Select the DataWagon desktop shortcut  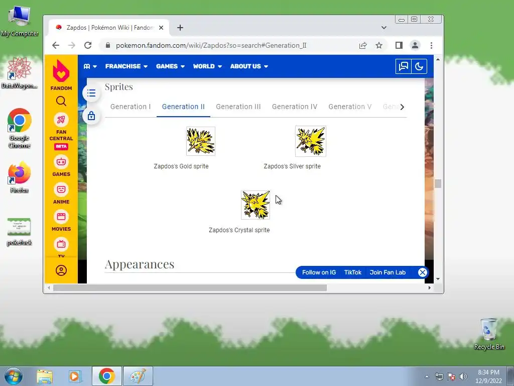20,73
